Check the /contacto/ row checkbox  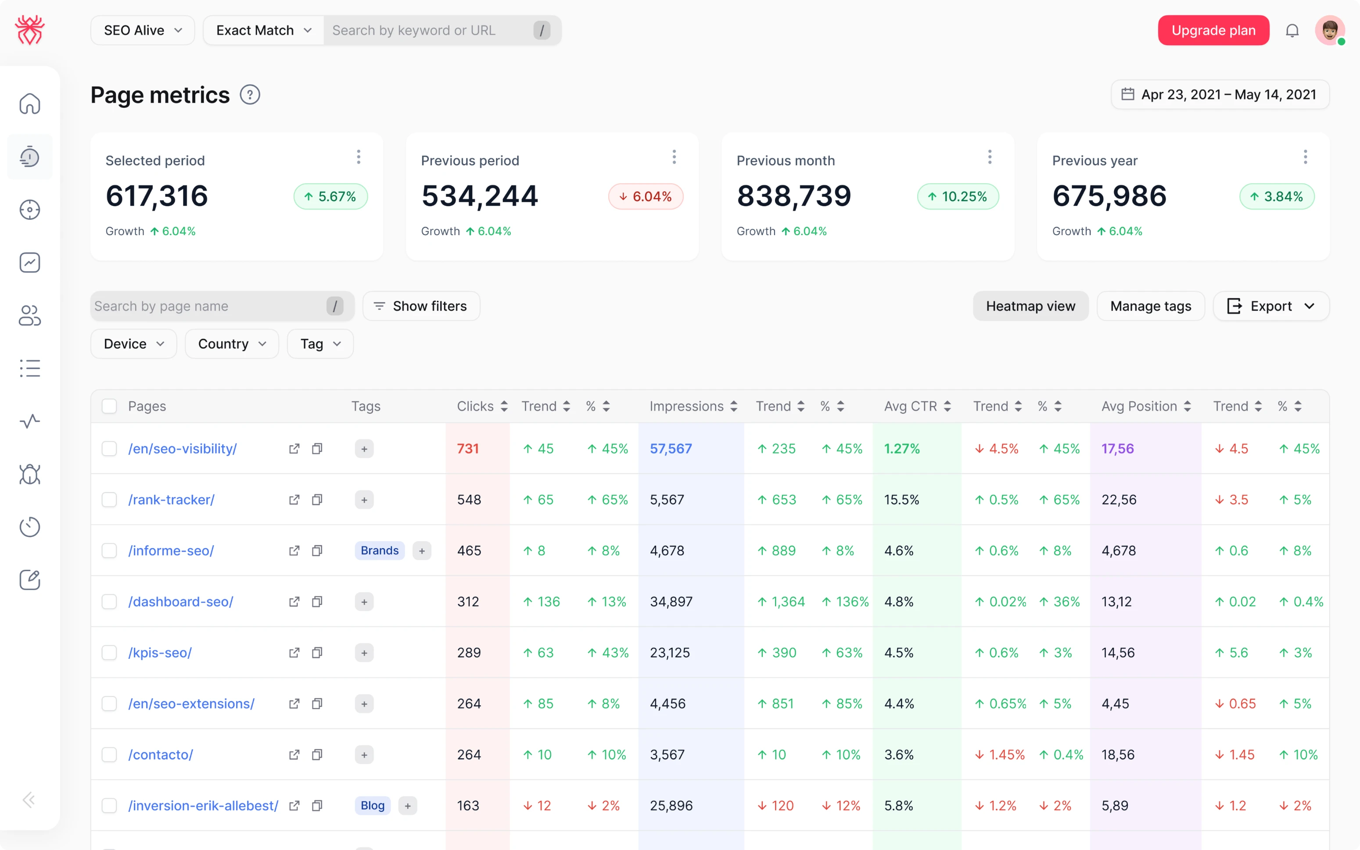109,754
